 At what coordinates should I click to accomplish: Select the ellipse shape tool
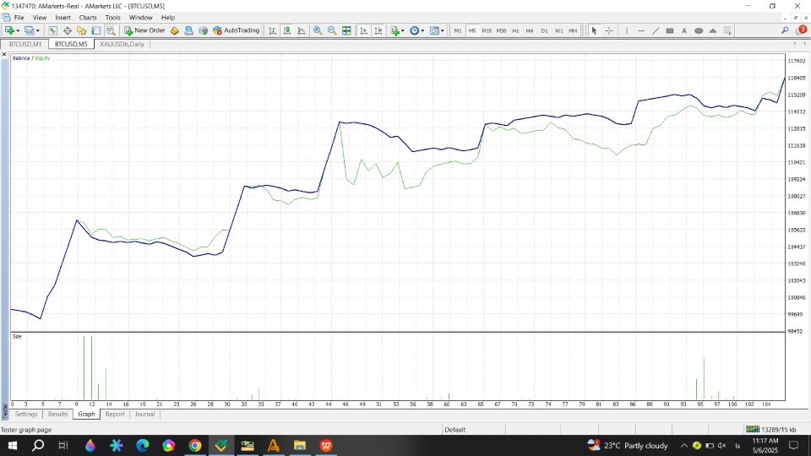click(x=699, y=31)
